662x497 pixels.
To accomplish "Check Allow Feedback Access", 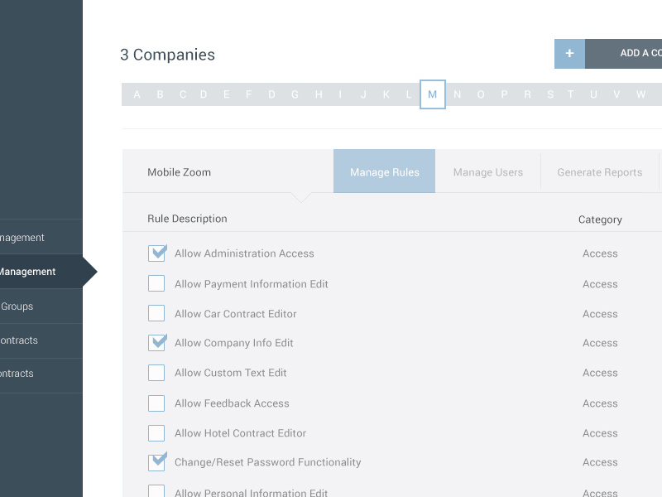I will pos(156,403).
